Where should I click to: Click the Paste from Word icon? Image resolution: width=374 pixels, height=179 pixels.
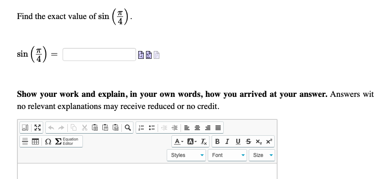pyautogui.click(x=116, y=128)
